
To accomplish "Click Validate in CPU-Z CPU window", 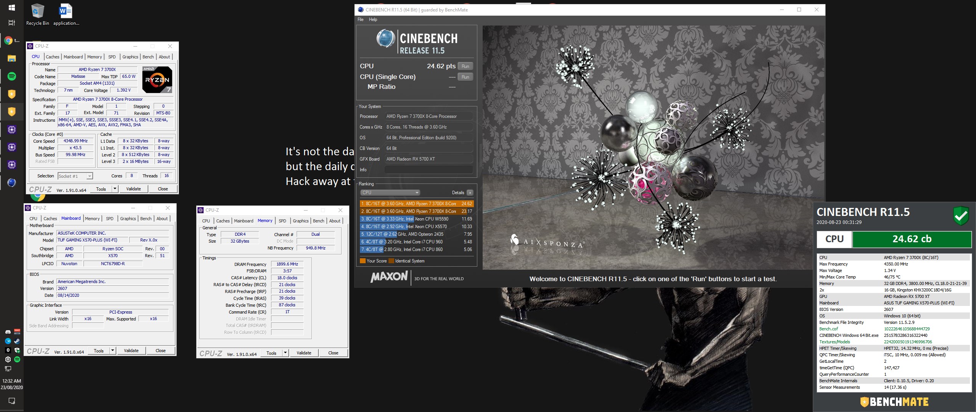I will tap(133, 189).
